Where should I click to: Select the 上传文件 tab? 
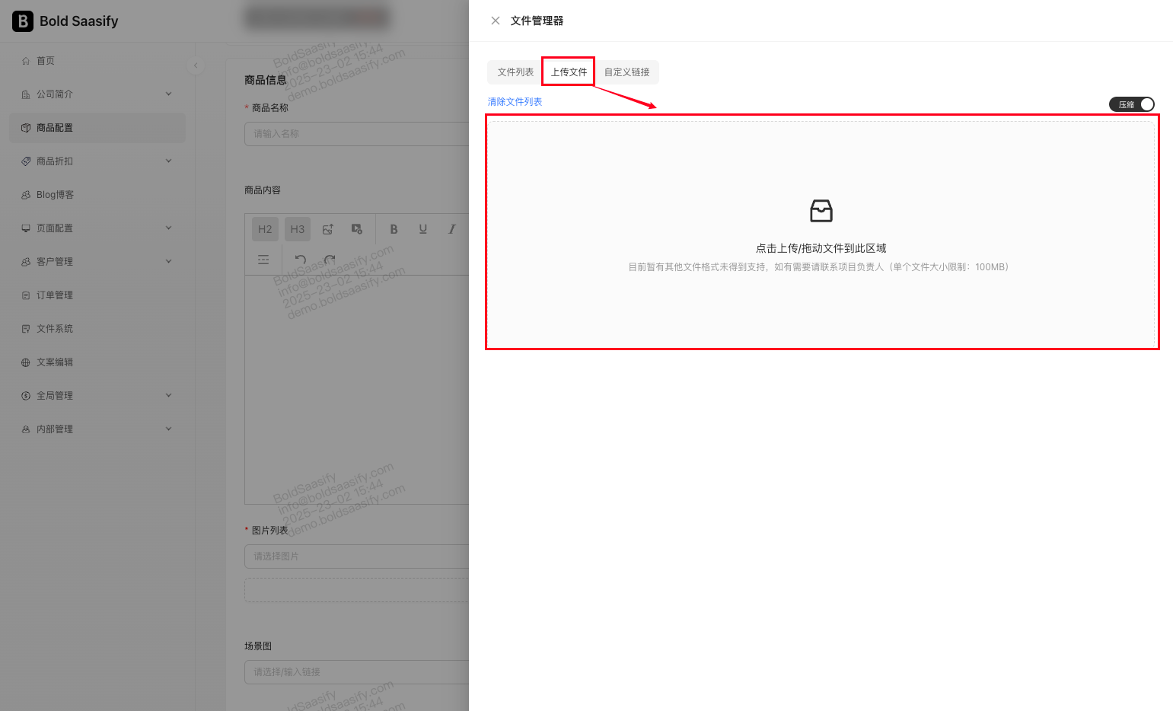[x=569, y=72]
